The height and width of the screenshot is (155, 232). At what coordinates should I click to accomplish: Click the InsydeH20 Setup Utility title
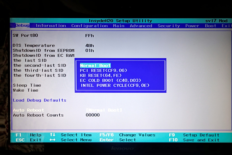click(120, 21)
